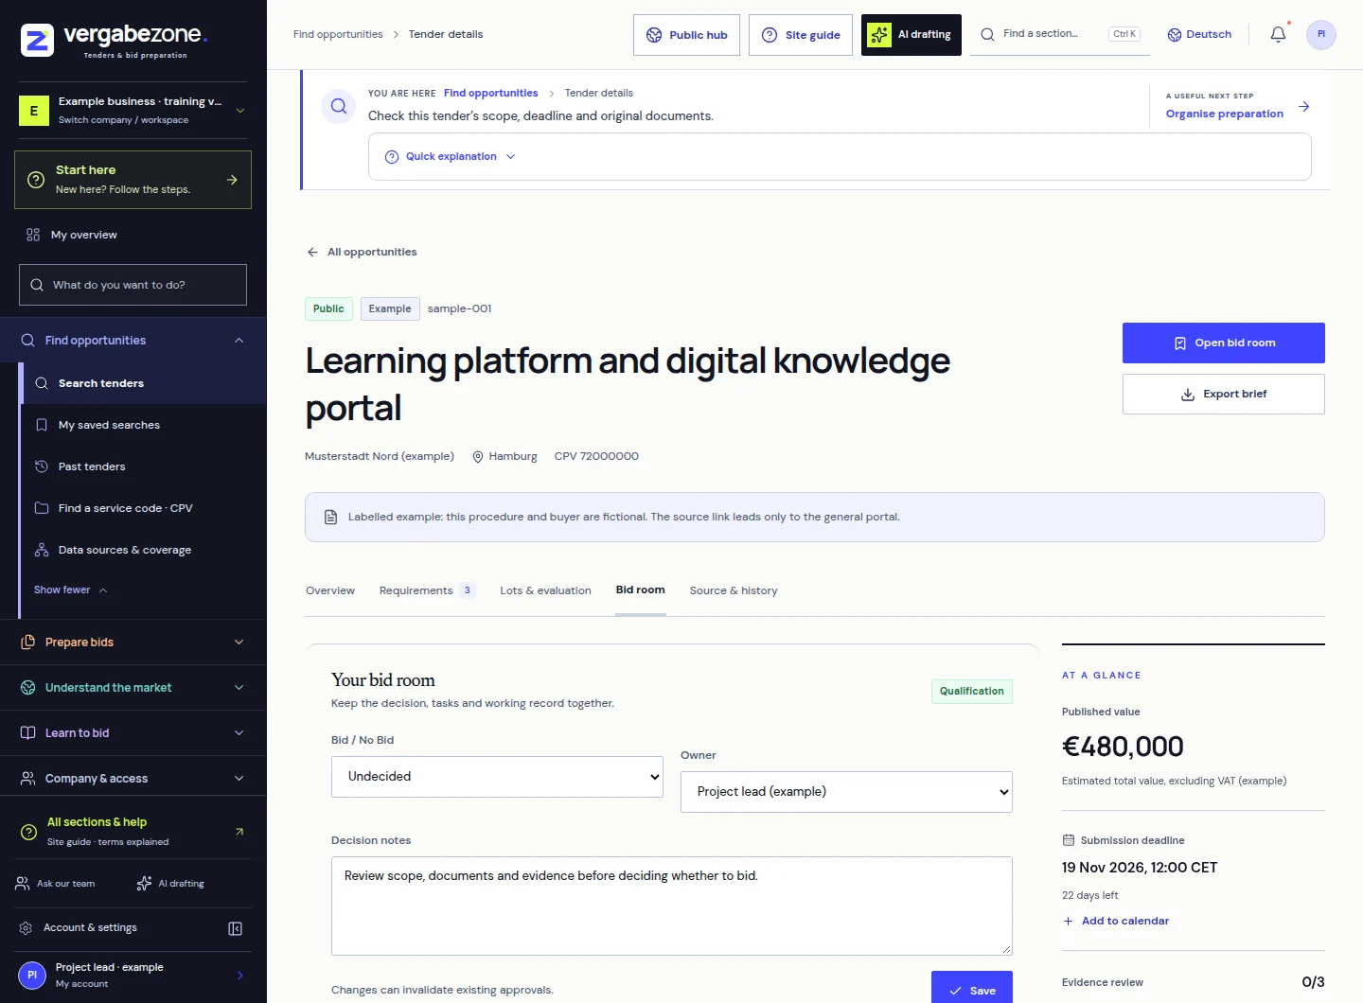Expand the Prepare bids section

133,642
